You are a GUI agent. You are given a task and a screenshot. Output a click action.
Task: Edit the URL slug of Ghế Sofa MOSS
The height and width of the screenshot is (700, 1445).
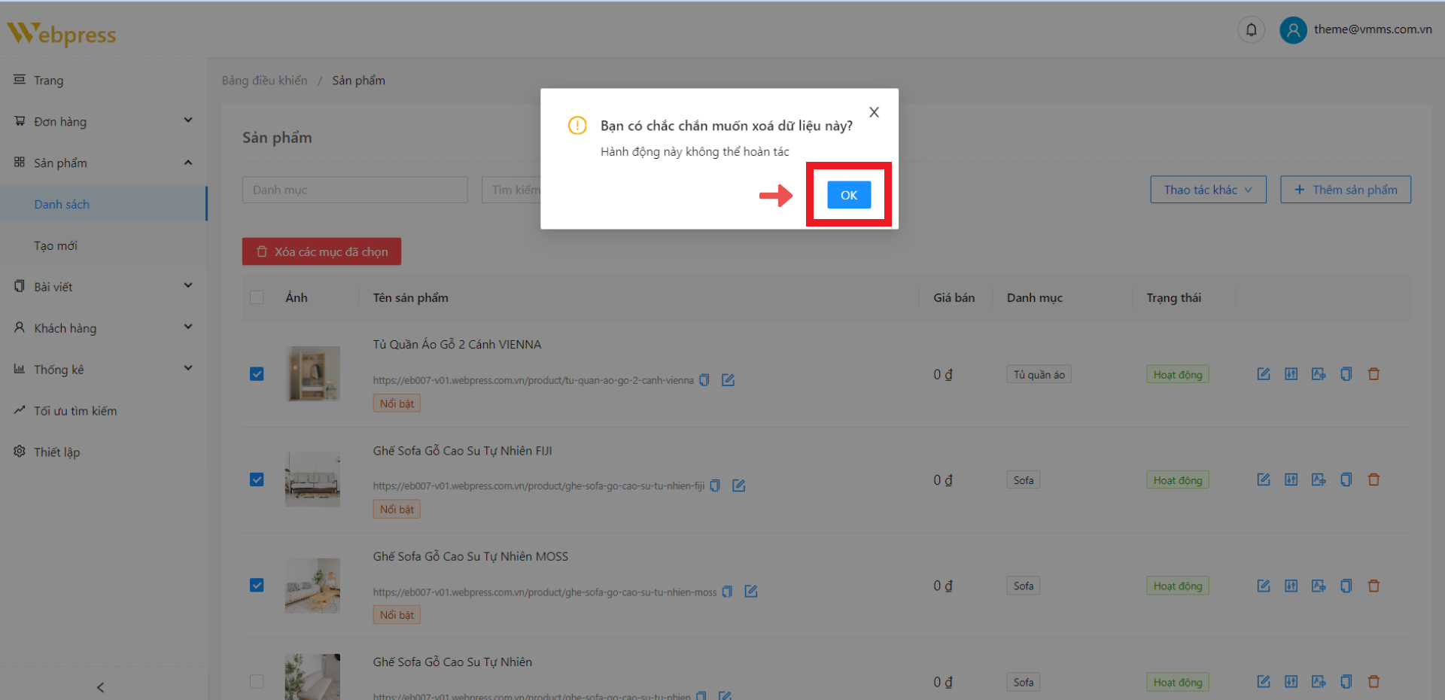pos(751,592)
